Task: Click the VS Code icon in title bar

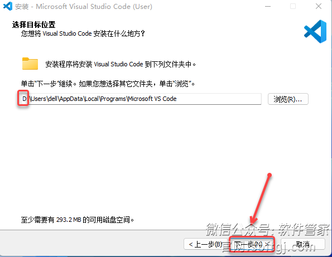Action: click(x=8, y=6)
